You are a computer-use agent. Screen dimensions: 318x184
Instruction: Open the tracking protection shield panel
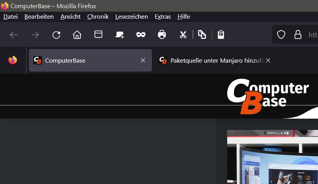[281, 35]
